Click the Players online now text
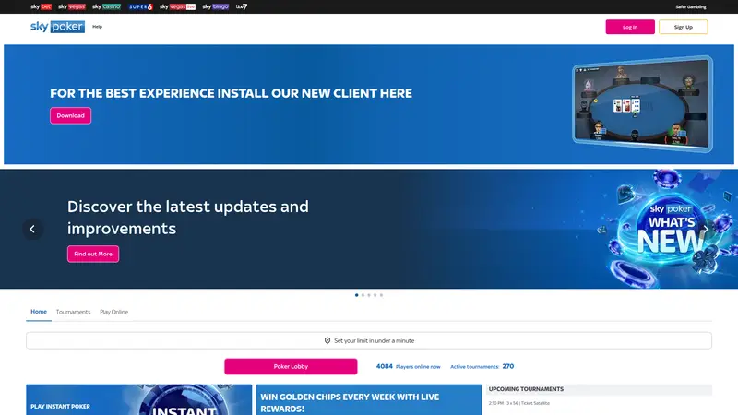 (418, 367)
